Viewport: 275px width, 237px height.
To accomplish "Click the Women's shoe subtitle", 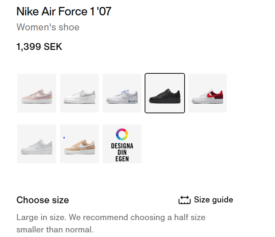I will pyautogui.click(x=48, y=27).
